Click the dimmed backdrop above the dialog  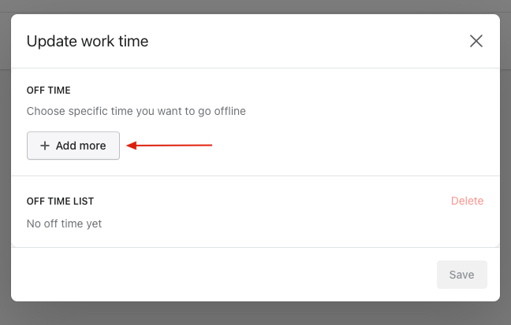click(255, 6)
